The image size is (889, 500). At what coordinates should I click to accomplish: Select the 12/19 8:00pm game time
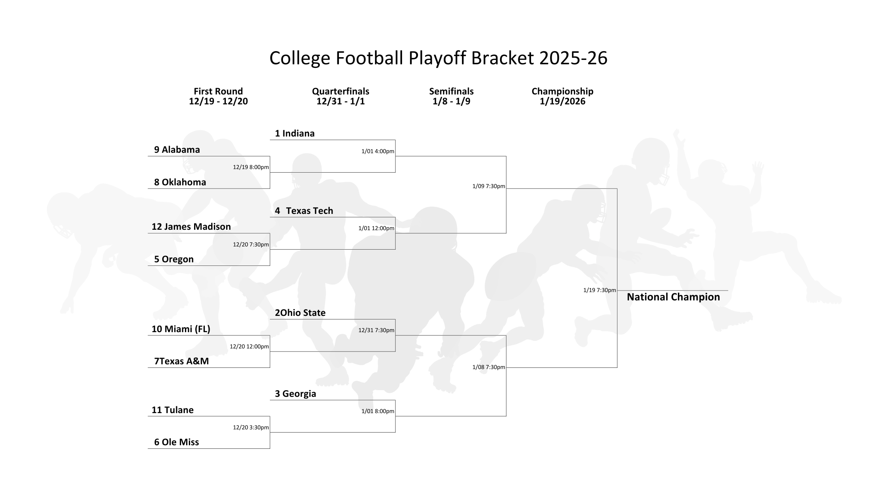[251, 167]
